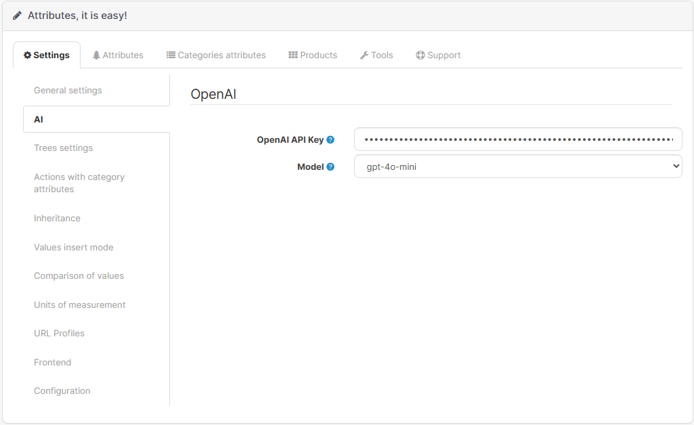Go to Units of measurement section

[x=80, y=305]
